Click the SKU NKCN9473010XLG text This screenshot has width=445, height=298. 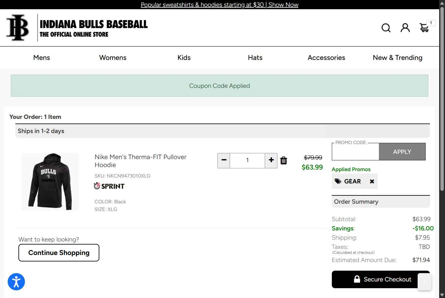pyautogui.click(x=122, y=176)
